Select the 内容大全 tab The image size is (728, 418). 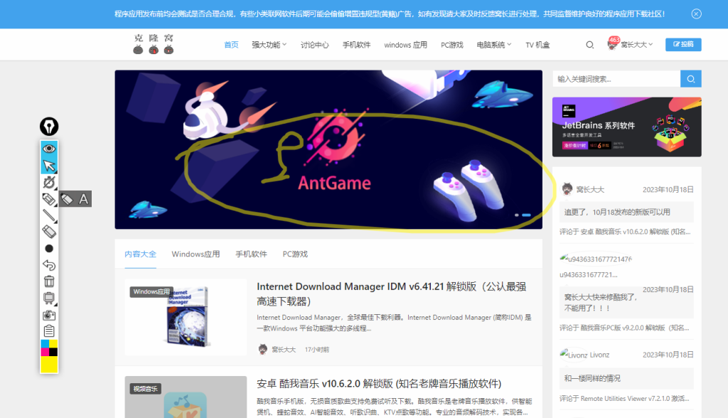click(140, 254)
